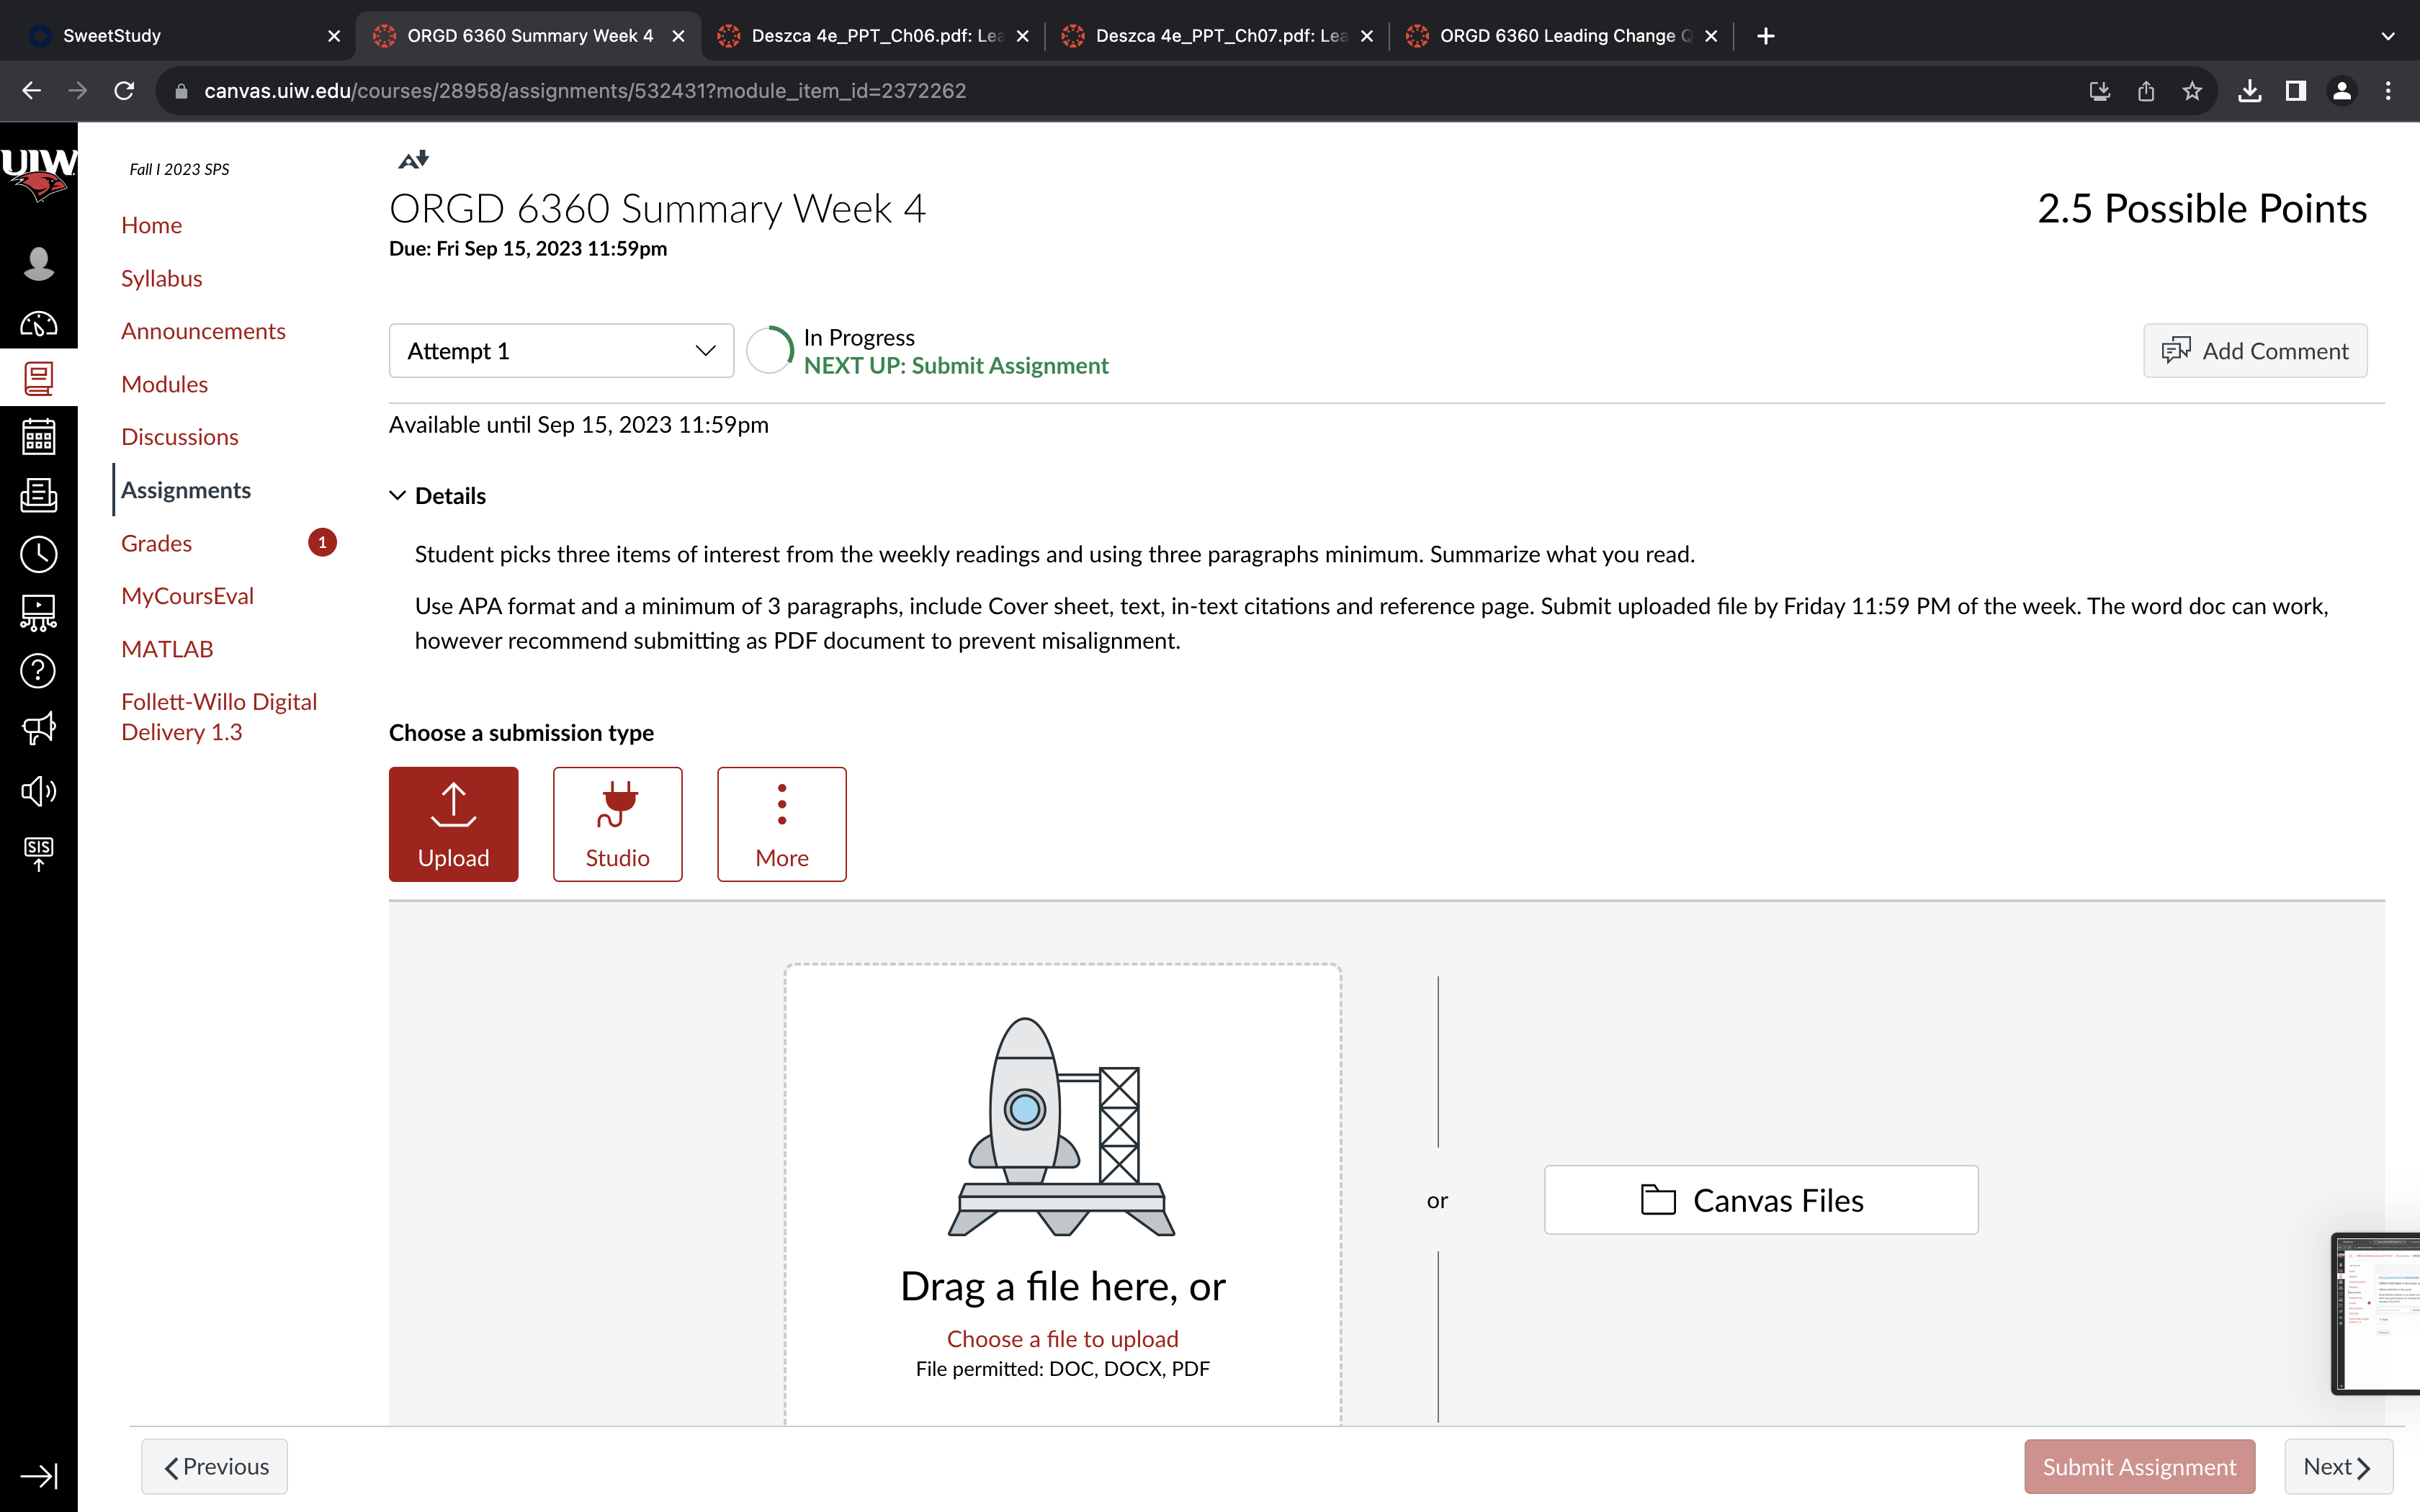Switch to the Deszca 4e_PPT_Ch06.pdf tab
This screenshot has height=1512, width=2420.
[873, 36]
